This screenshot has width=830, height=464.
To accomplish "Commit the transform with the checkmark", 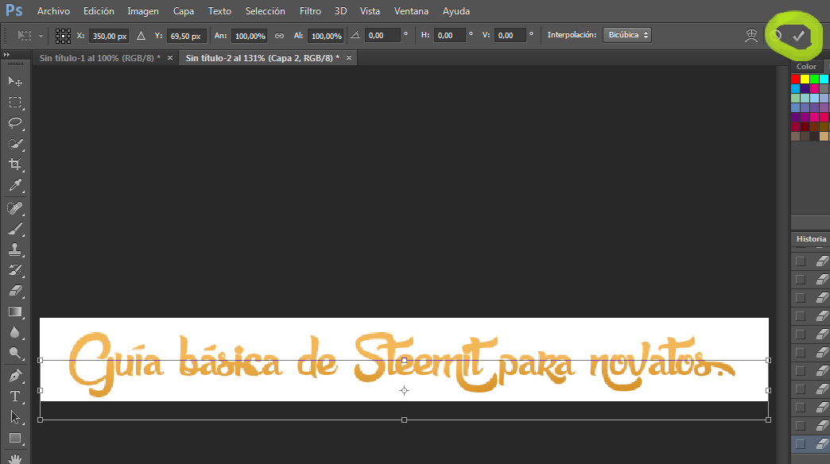I will click(x=798, y=36).
